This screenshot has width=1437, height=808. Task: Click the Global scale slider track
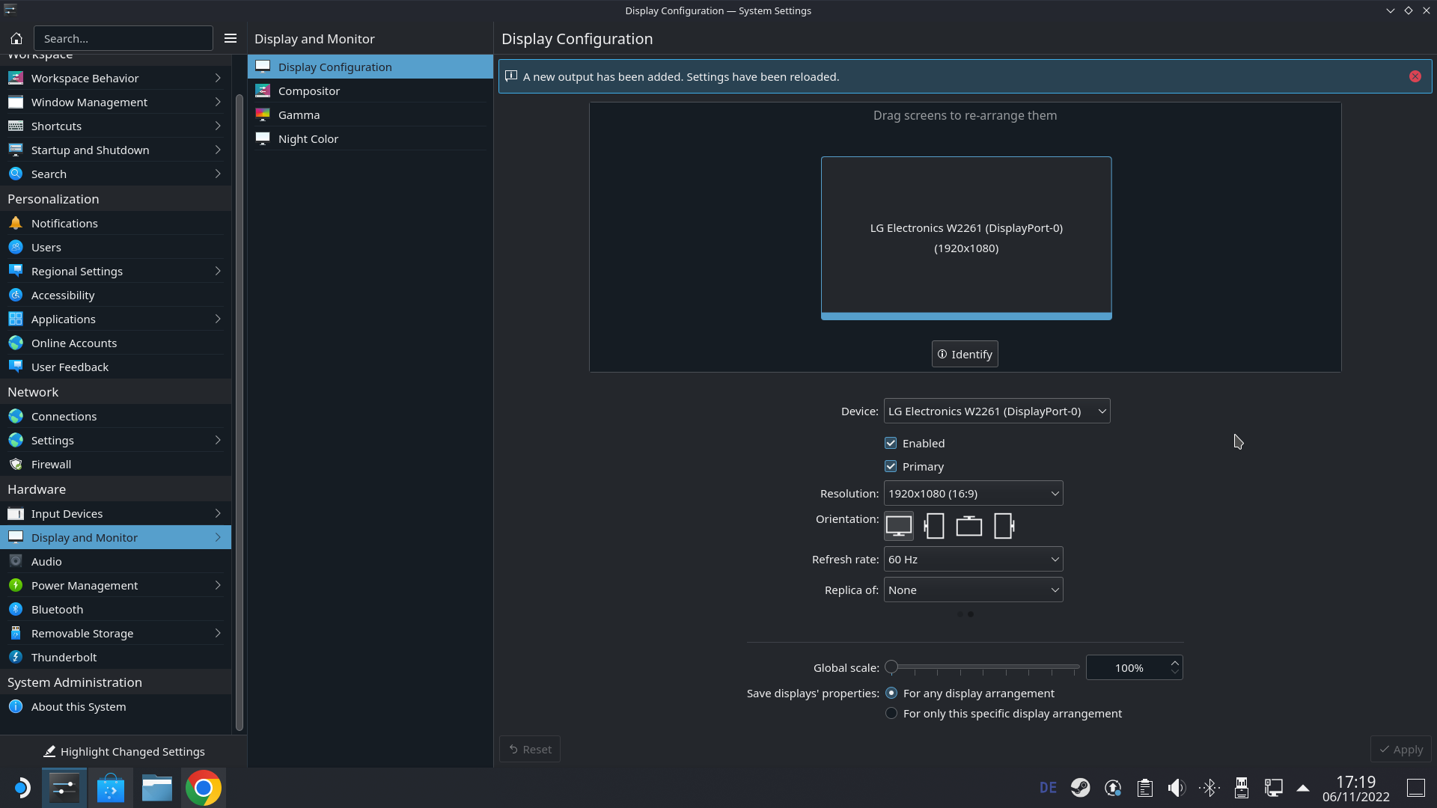984,667
